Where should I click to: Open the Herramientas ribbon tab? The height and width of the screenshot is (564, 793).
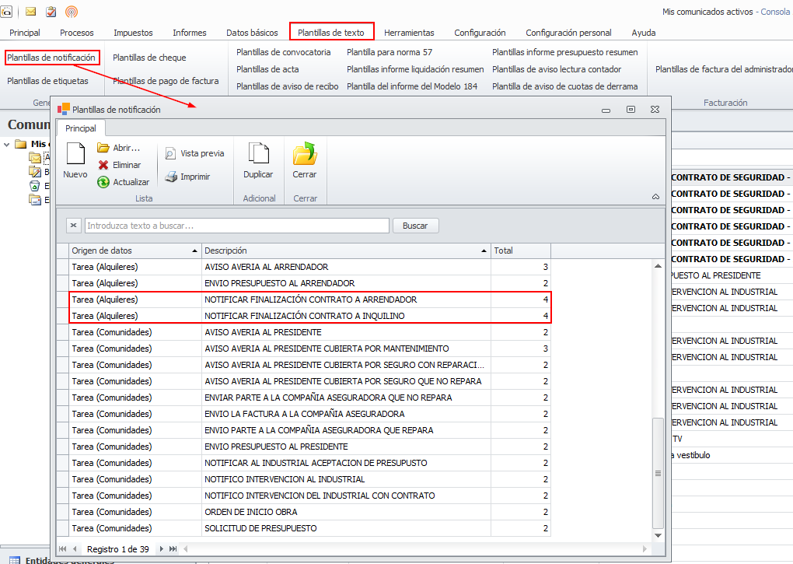point(409,33)
